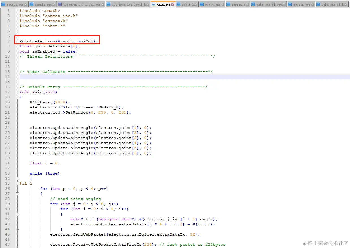
Task: Click the auto* b = (unsigned char*) line
Action: tap(144, 219)
